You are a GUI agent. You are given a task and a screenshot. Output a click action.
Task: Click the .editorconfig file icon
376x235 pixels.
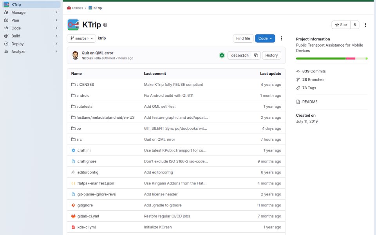pos(73,172)
